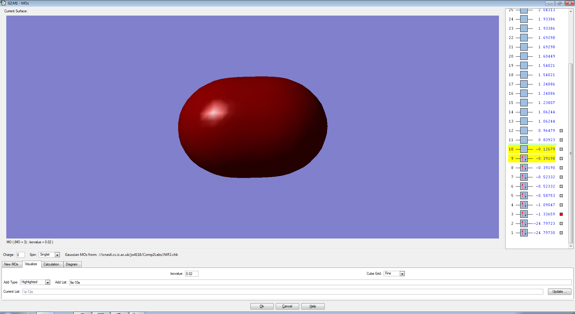Switch to the Calculation tab
Image resolution: width=575 pixels, height=314 pixels.
point(51,264)
